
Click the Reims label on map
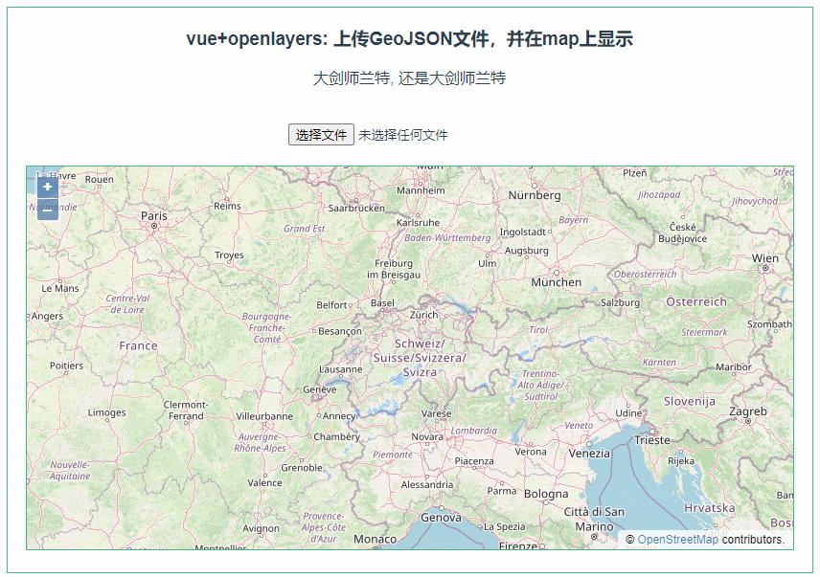click(x=227, y=207)
